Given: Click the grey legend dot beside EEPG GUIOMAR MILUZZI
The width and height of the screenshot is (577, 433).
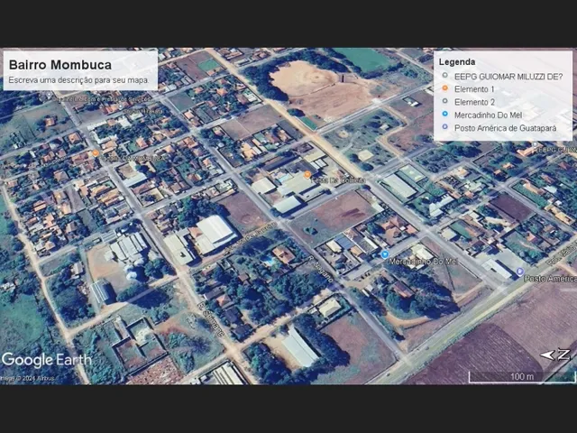Looking at the screenshot, I should click(445, 75).
